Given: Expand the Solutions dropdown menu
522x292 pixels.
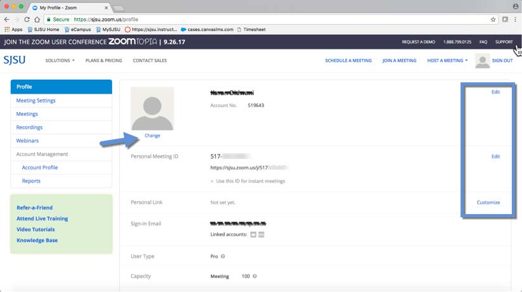Looking at the screenshot, I should click(x=60, y=61).
